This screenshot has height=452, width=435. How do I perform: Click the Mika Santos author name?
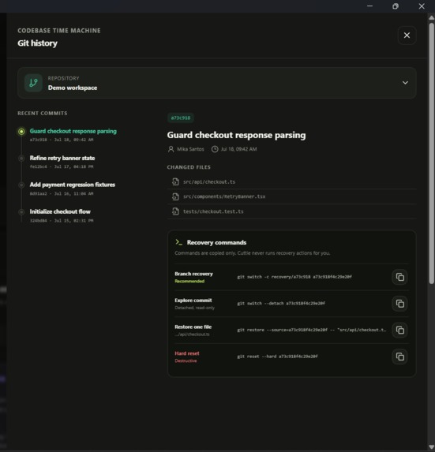point(190,149)
